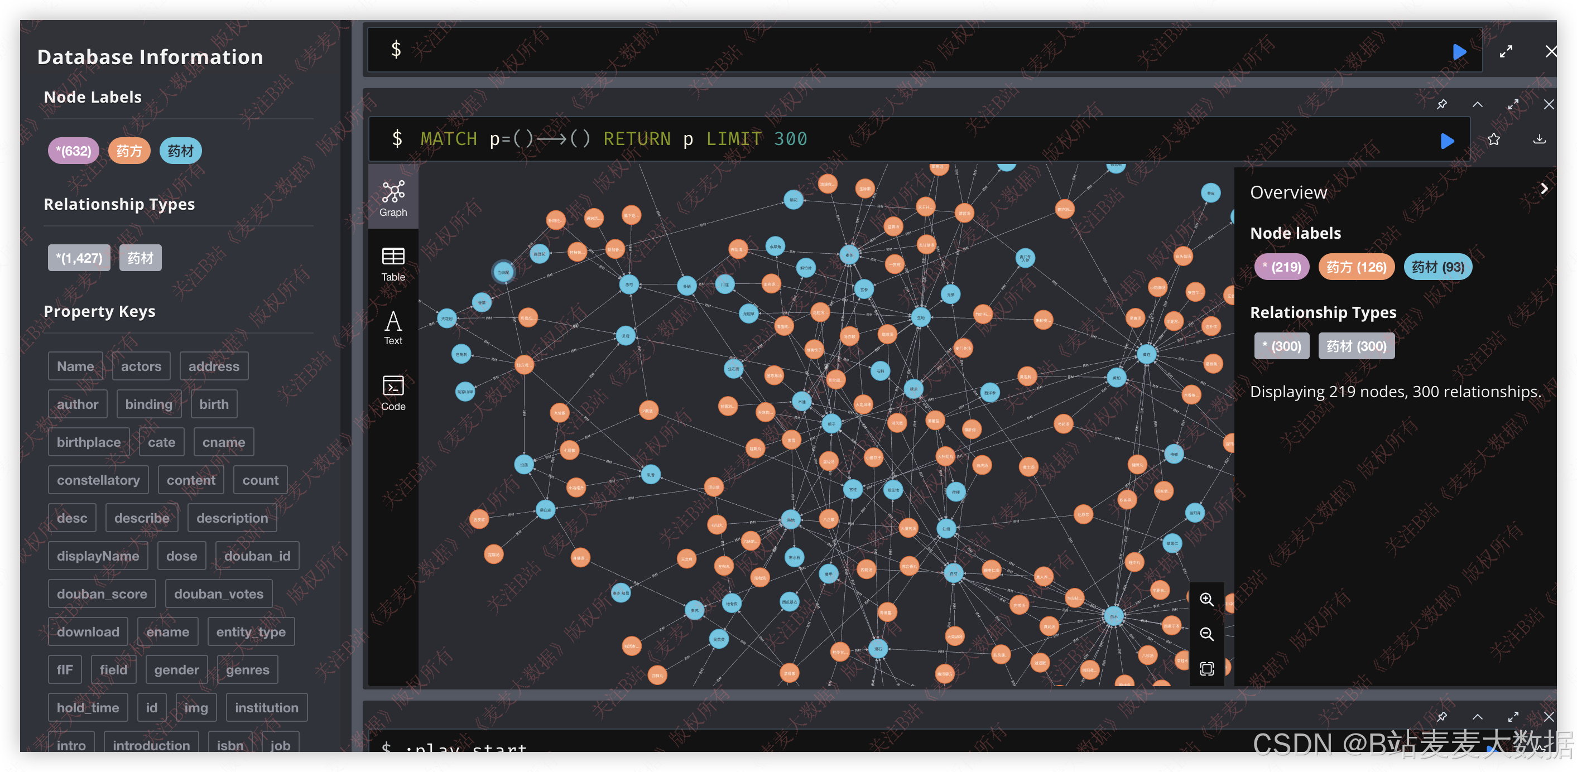The height and width of the screenshot is (772, 1577).
Task: Collapse the MATCH result frame upward
Action: coord(1477,104)
